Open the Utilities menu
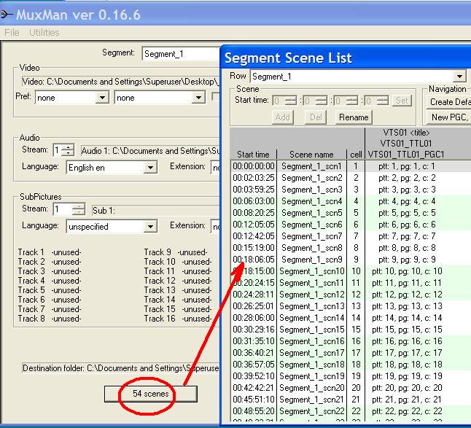Viewport: 471px width, 428px height. coord(44,32)
